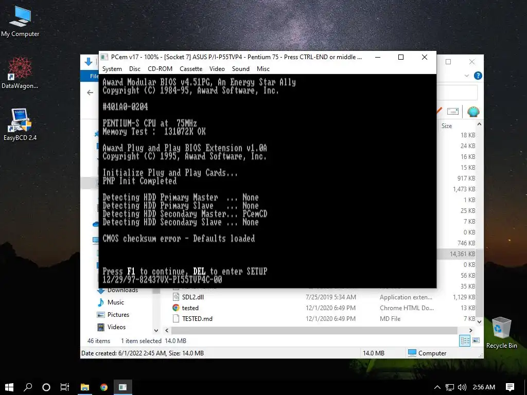Select the DataWagon desktop shortcut
Image resolution: width=527 pixels, height=395 pixels.
20,73
